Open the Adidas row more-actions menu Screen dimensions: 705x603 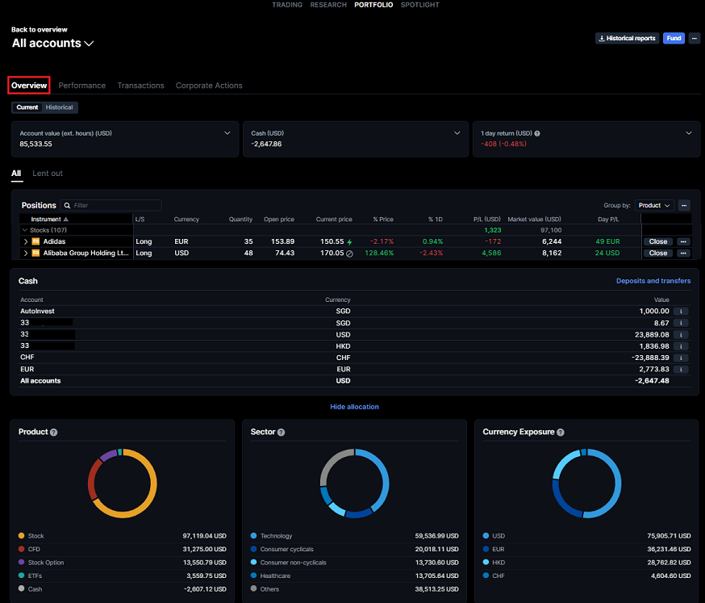pos(683,241)
